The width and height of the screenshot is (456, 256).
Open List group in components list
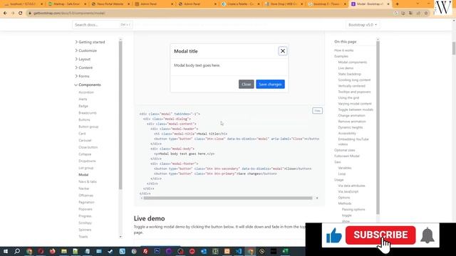[x=85, y=168]
